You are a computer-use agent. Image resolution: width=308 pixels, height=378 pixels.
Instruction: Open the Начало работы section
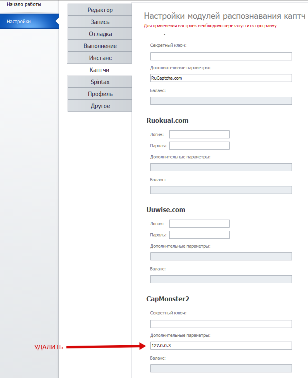24,4
